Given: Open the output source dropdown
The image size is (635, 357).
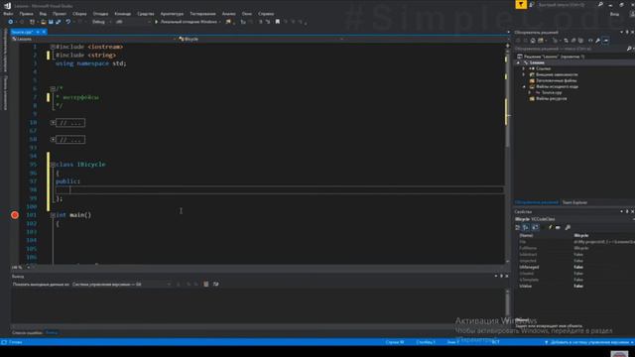Looking at the screenshot, I should pyautogui.click(x=121, y=285).
